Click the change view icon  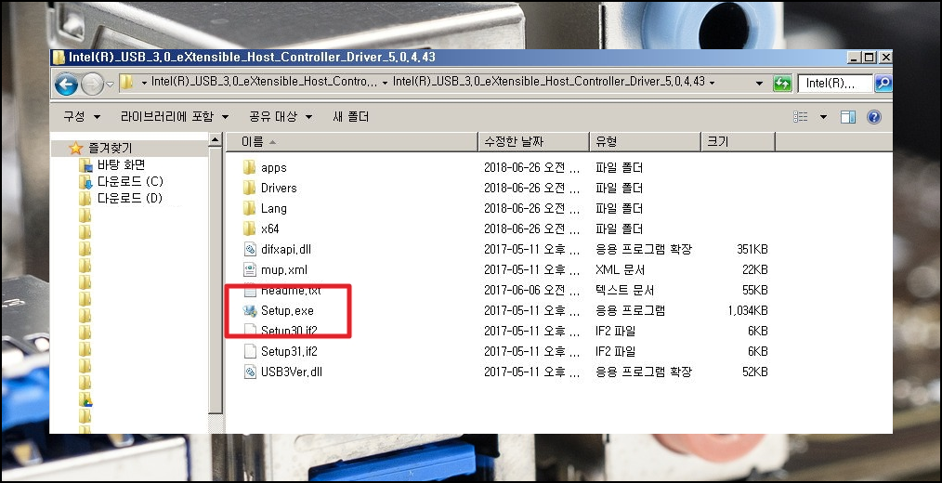[x=801, y=116]
